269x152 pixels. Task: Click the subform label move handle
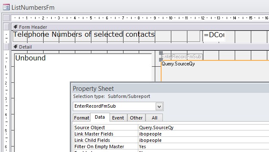(x=161, y=53)
